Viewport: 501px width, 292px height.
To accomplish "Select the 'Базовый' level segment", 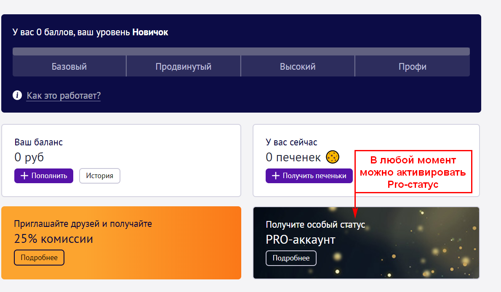I will [69, 66].
